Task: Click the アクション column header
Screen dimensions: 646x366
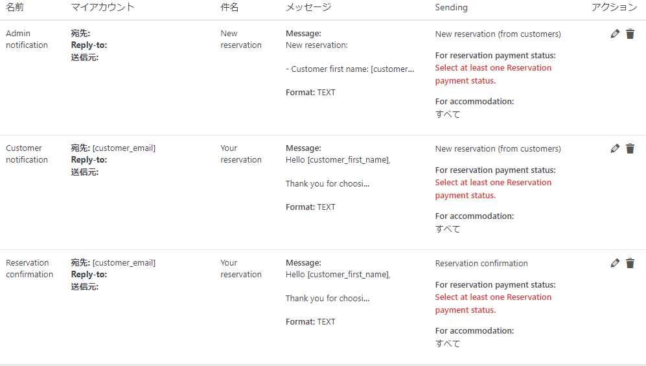Action: pos(614,8)
